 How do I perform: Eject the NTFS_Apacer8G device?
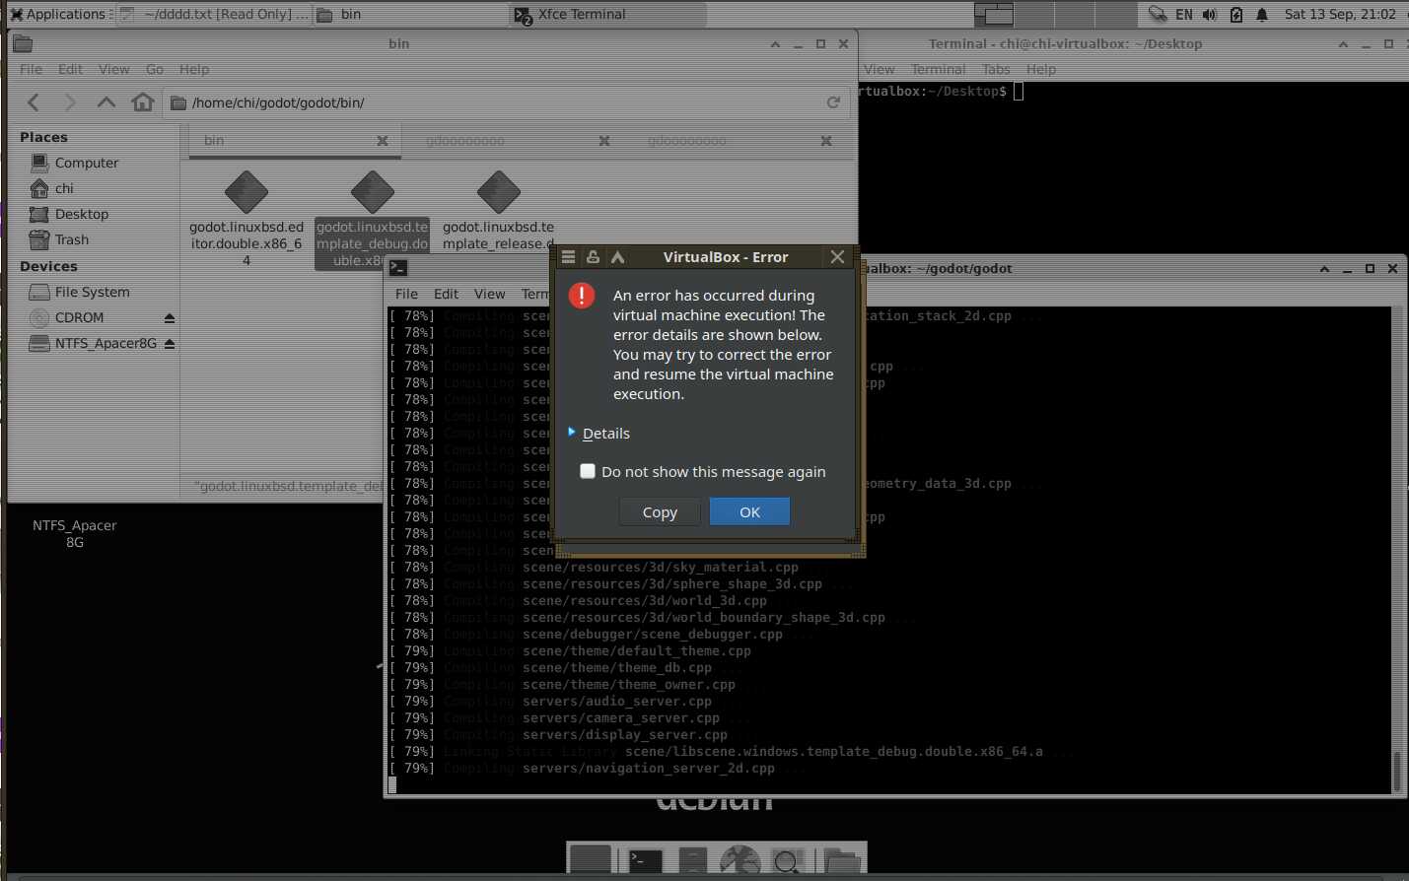[170, 344]
